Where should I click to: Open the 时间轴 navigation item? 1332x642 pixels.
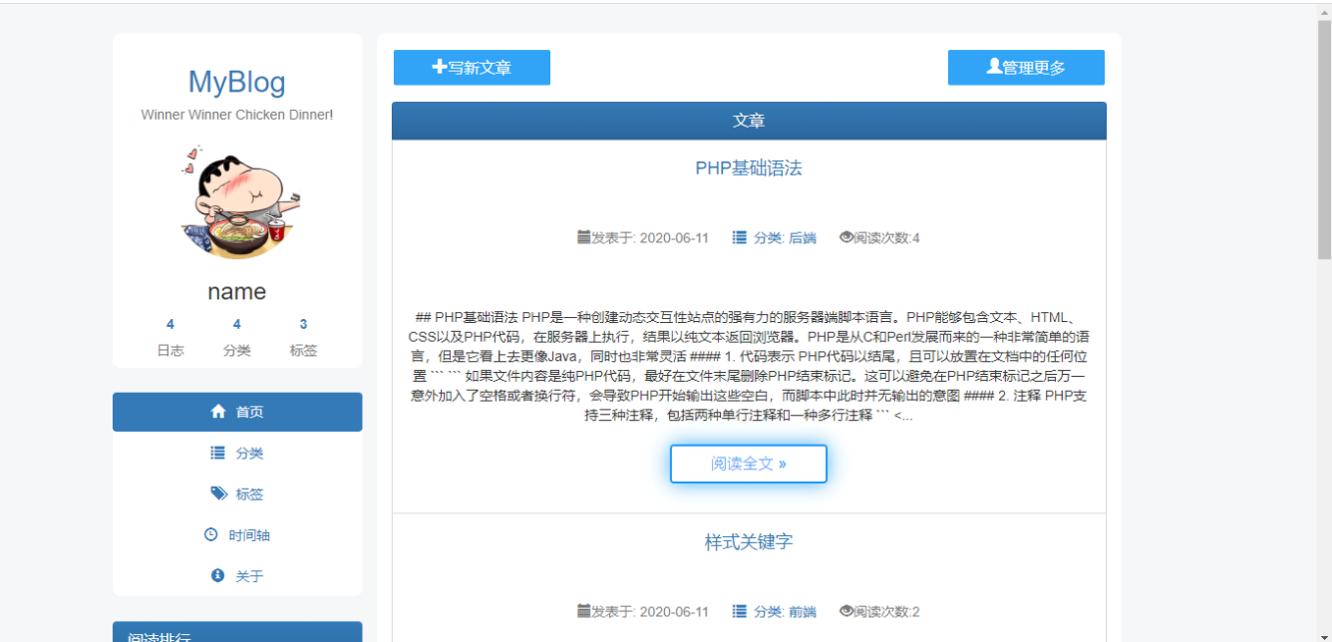pyautogui.click(x=238, y=535)
